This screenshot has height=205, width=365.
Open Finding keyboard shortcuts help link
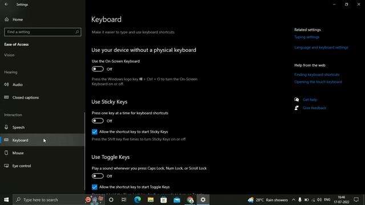[317, 75]
